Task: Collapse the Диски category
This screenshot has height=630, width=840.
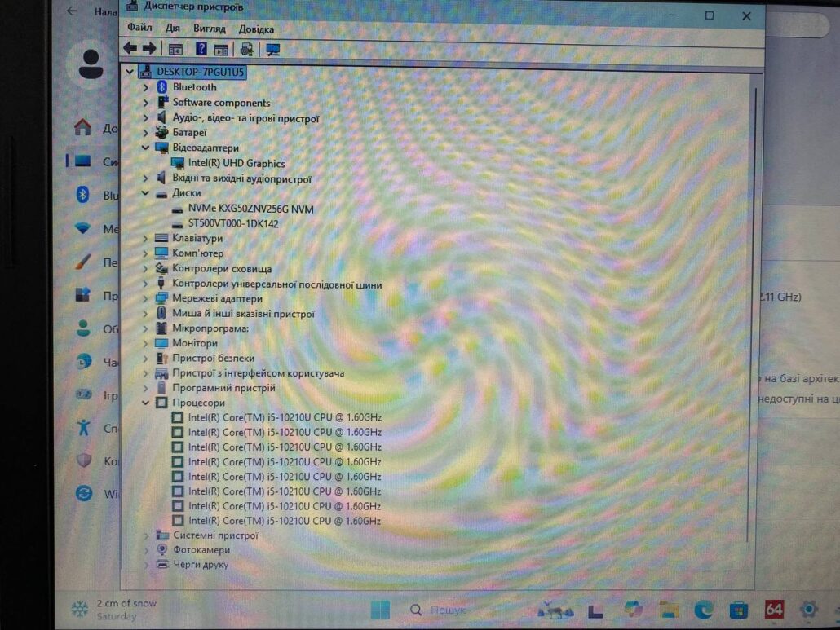Action: 146,194
